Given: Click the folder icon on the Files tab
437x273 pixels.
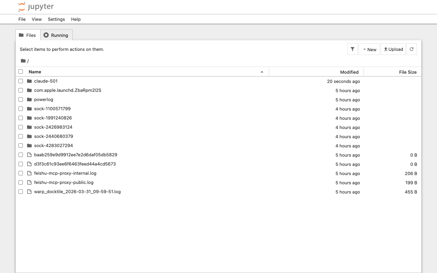Looking at the screenshot, I should pos(22,35).
